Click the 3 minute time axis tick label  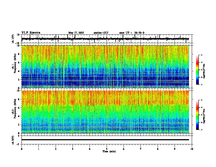tap(73, 149)
